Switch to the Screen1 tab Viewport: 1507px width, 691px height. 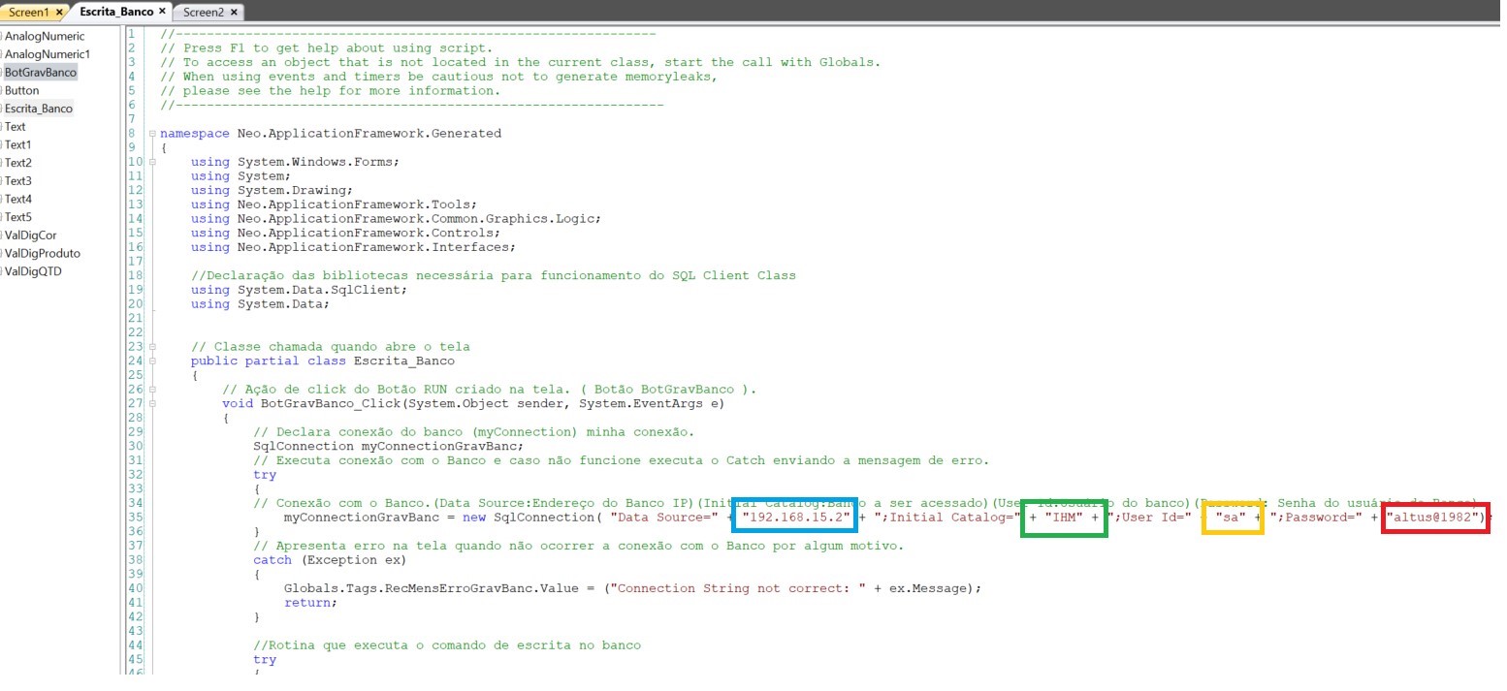coord(28,13)
